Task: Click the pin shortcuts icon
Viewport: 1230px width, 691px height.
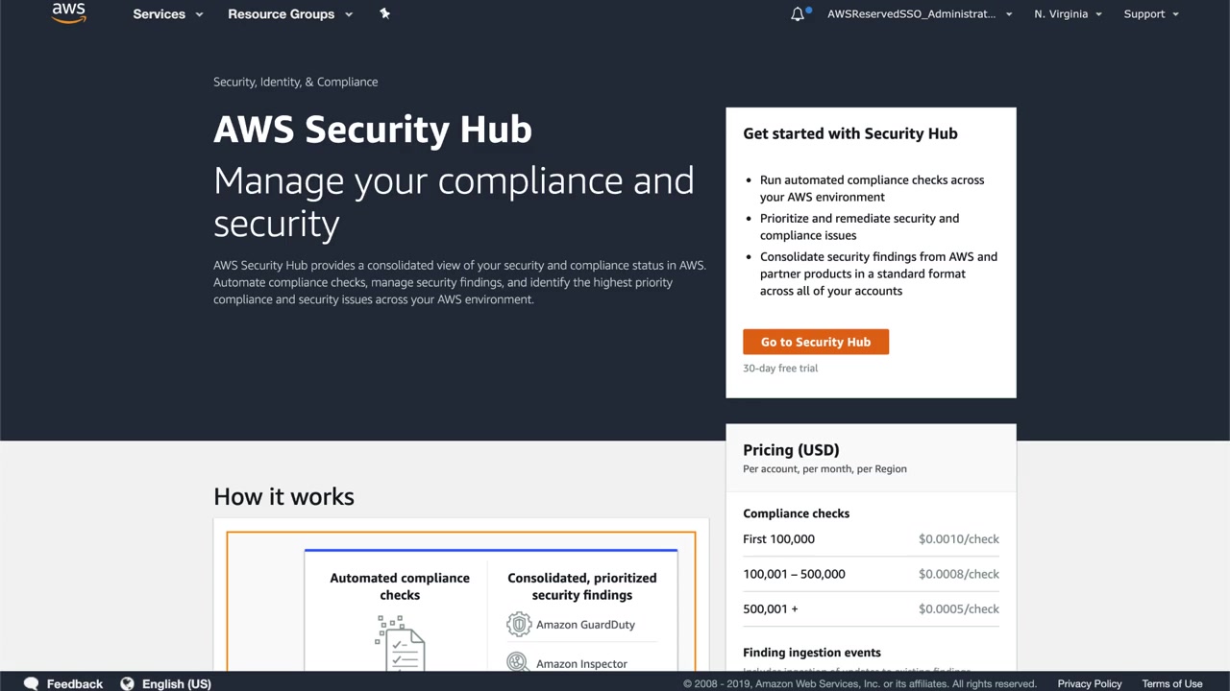Action: (384, 13)
